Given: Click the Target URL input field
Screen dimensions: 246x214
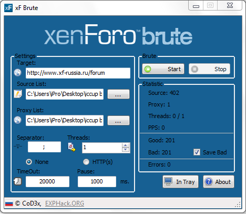Looking at the screenshot, I should [78, 73].
